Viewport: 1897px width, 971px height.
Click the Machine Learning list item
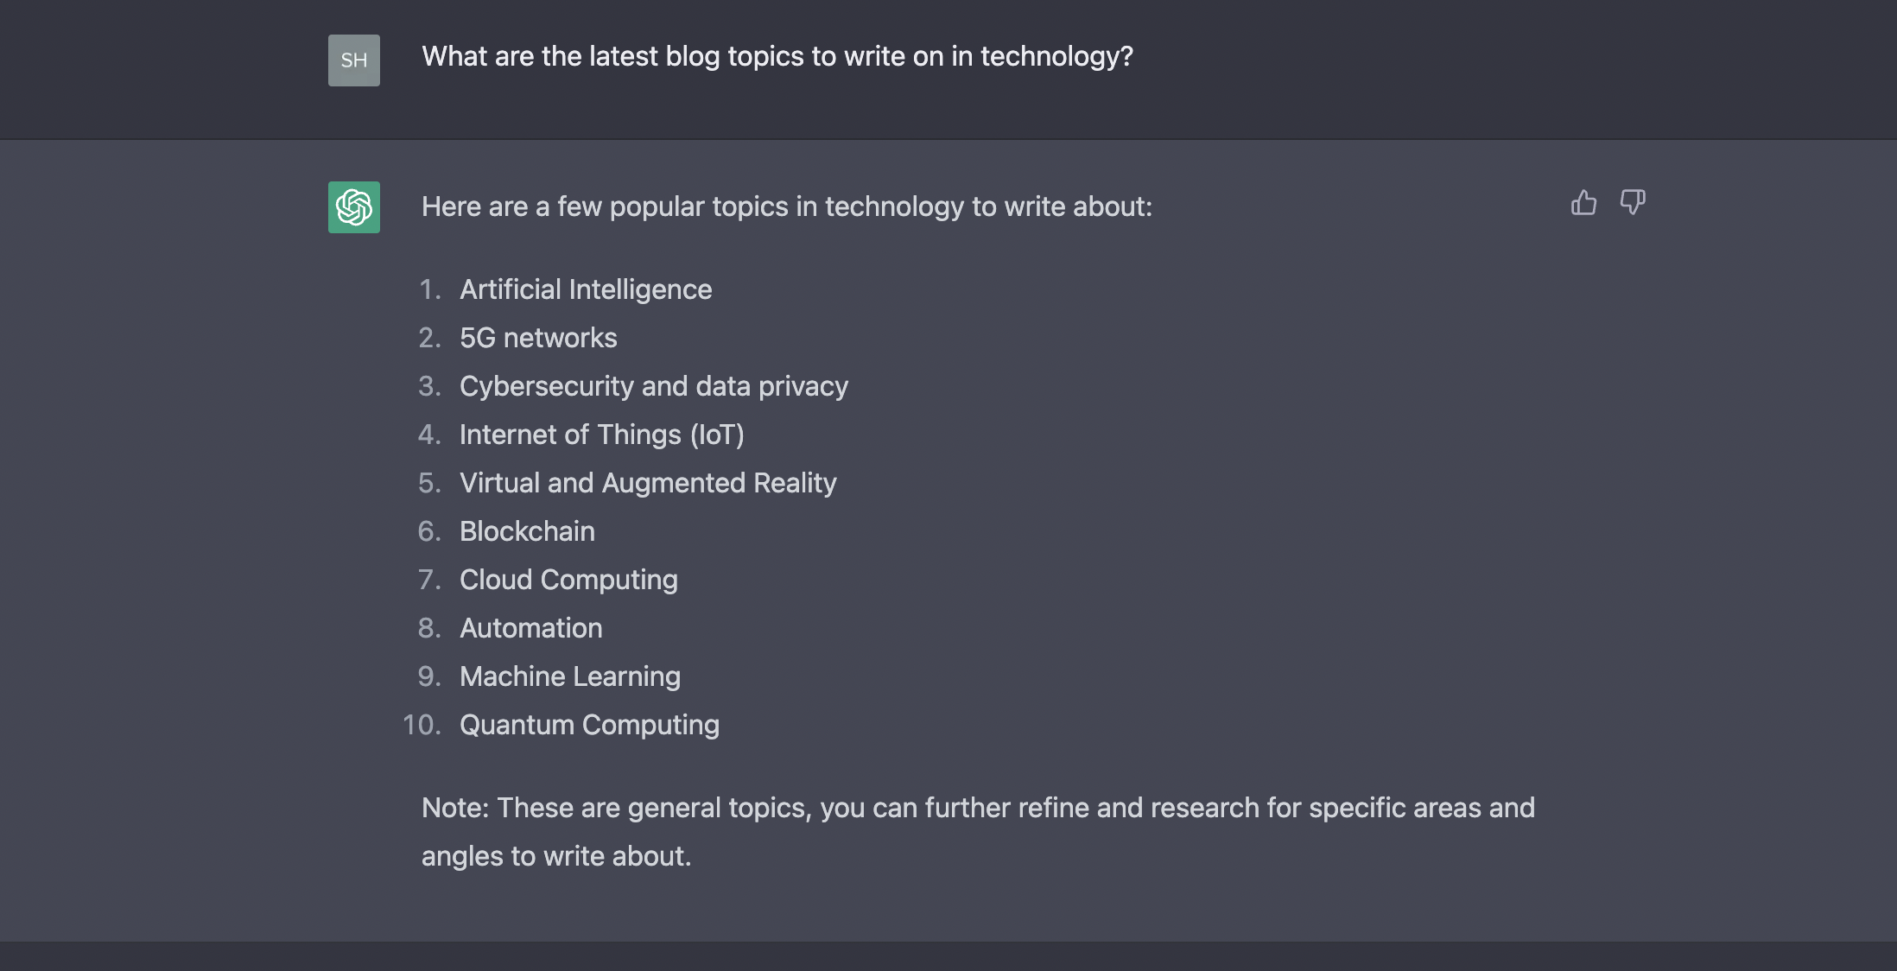pos(569,676)
